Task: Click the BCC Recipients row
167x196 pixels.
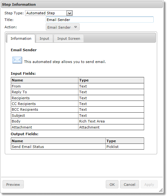Action: tap(77, 109)
